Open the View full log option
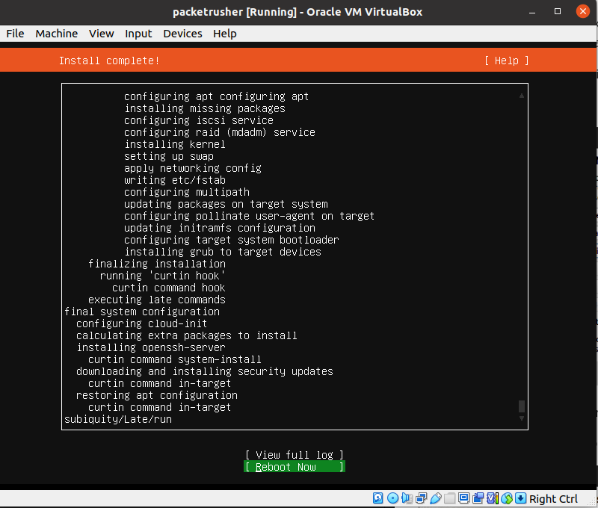The image size is (598, 508). coord(294,454)
